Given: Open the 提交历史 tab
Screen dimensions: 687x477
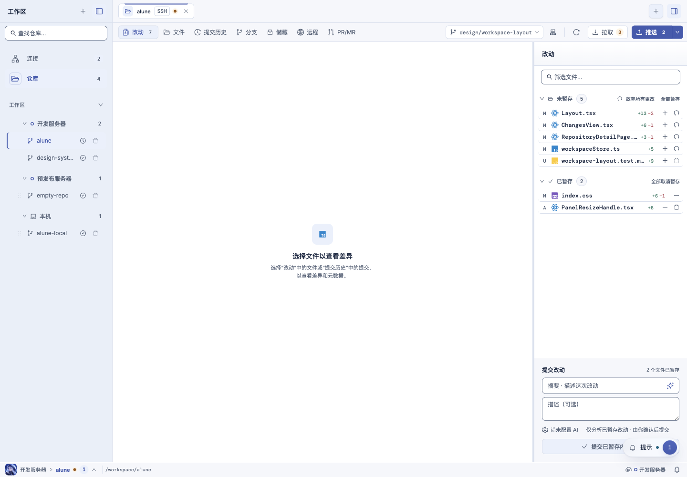Looking at the screenshot, I should pos(210,32).
